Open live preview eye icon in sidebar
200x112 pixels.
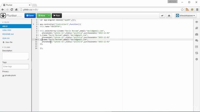point(197,22)
